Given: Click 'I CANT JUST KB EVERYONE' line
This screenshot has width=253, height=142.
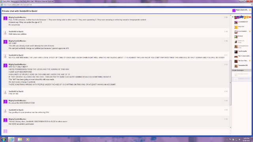Looking at the screenshot, I should 20,72.
